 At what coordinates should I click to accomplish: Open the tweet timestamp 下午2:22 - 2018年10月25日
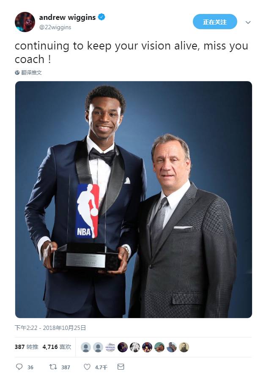(x=50, y=328)
